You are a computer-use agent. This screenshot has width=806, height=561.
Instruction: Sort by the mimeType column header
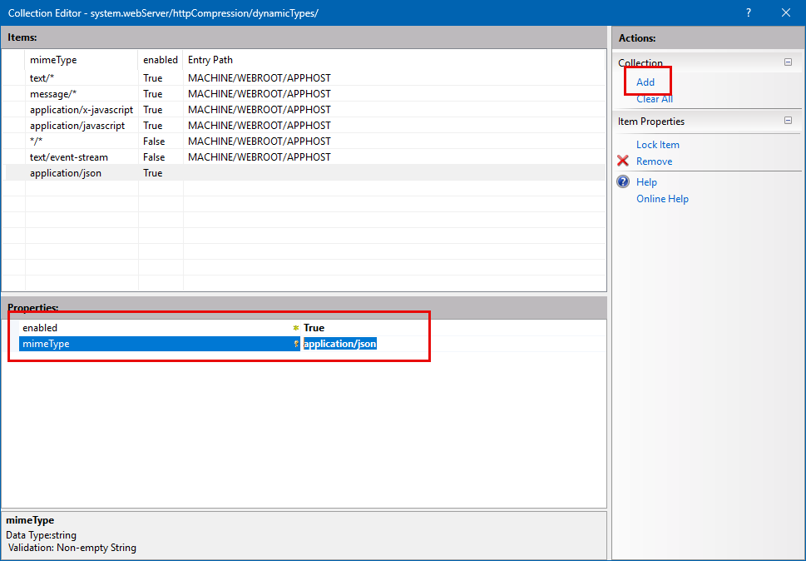point(53,60)
